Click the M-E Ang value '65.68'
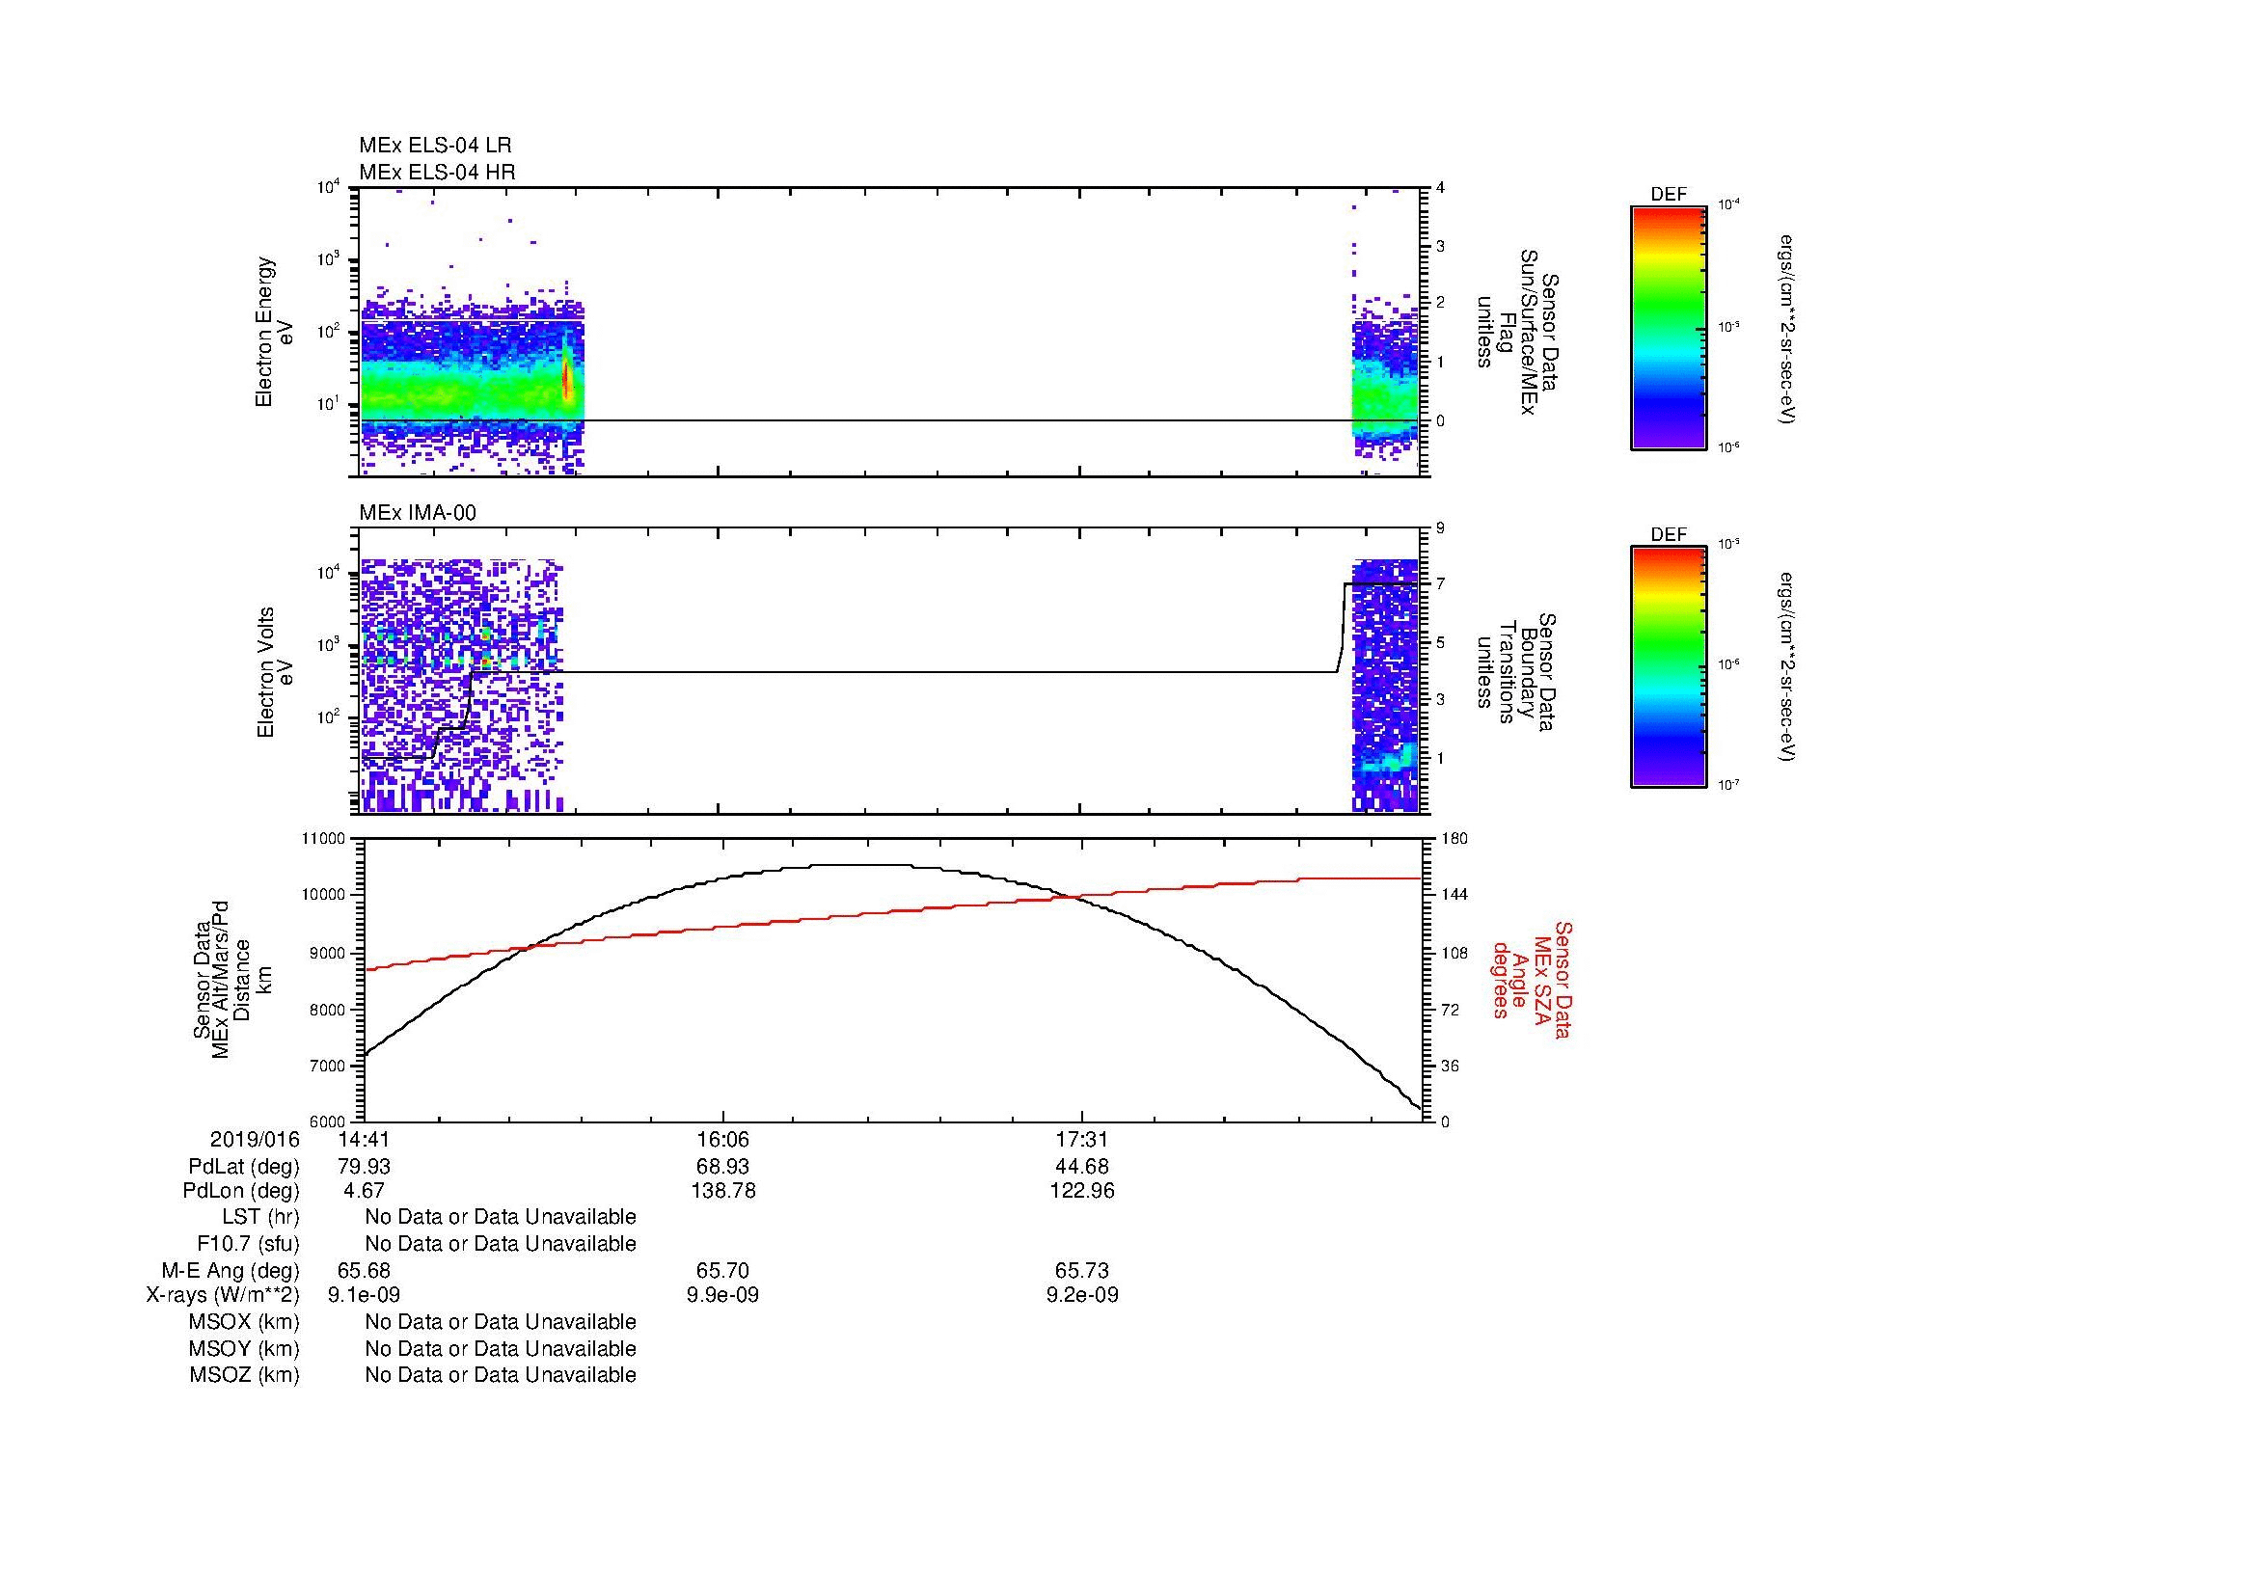Screen dimensions: 2256x1594 [364, 1271]
